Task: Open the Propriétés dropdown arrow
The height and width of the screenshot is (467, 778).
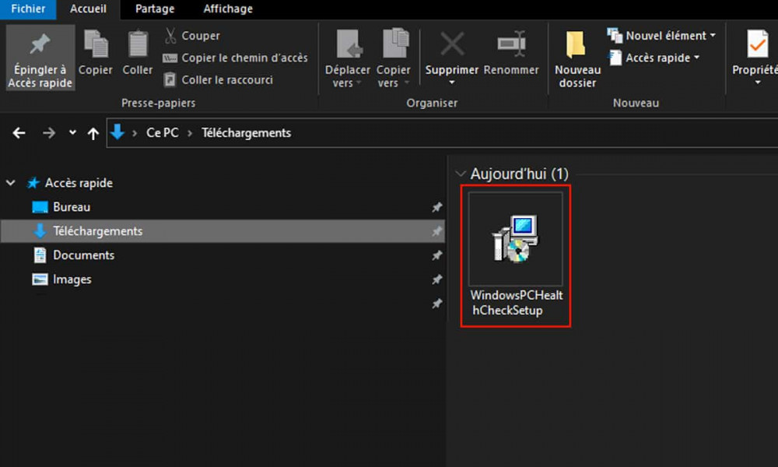Action: pyautogui.click(x=758, y=83)
